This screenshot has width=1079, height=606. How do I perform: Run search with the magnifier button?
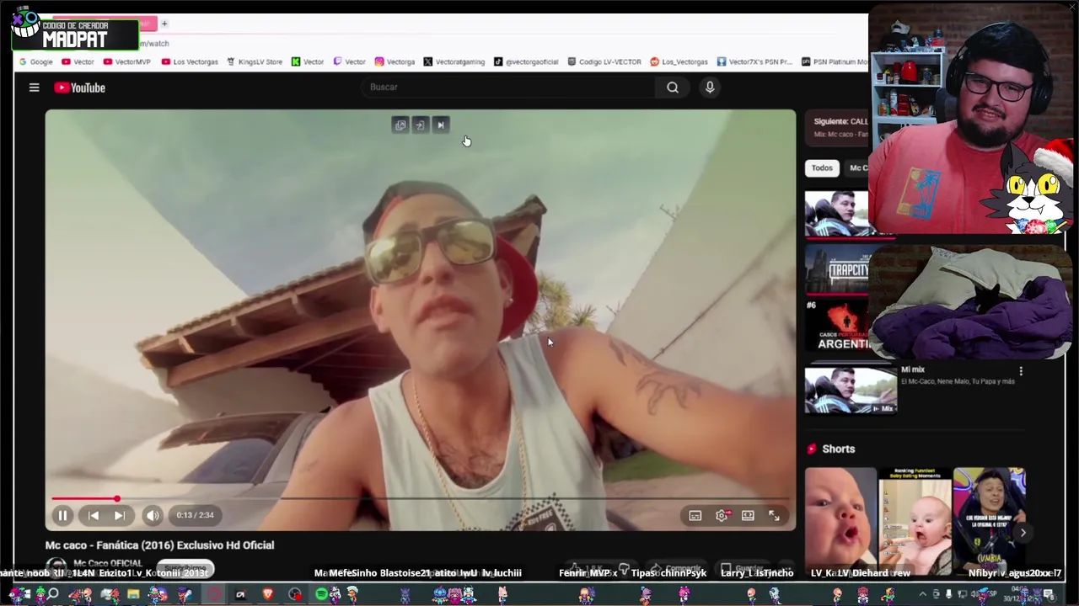[x=673, y=87]
